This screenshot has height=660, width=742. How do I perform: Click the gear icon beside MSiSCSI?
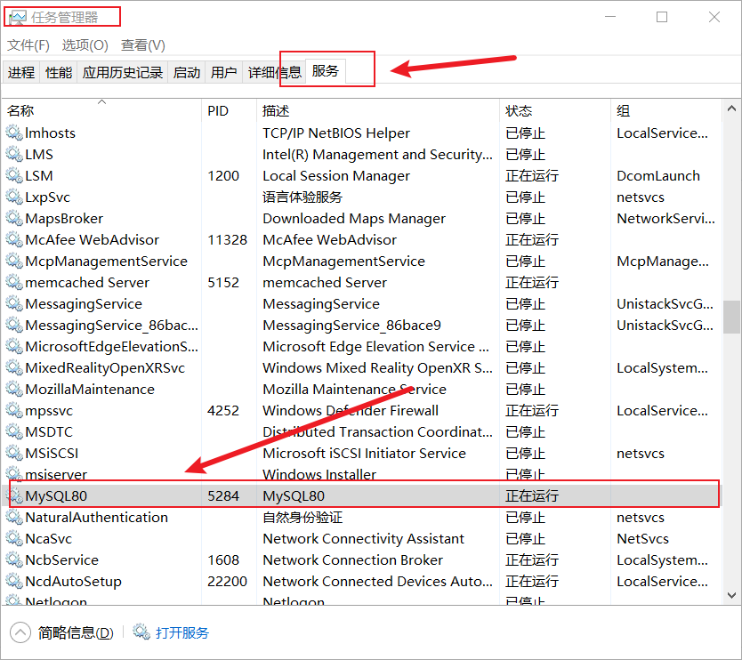14,453
